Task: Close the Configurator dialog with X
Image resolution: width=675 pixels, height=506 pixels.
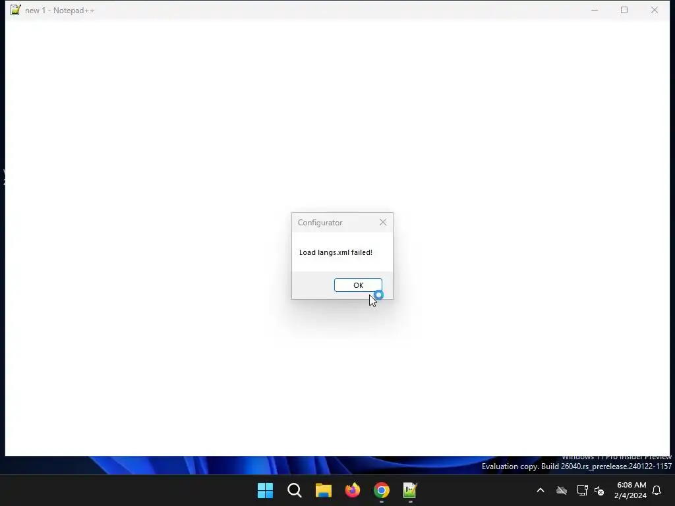Action: [x=383, y=222]
